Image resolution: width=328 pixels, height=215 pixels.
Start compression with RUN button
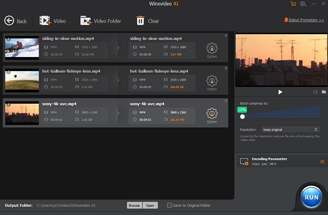pyautogui.click(x=312, y=197)
